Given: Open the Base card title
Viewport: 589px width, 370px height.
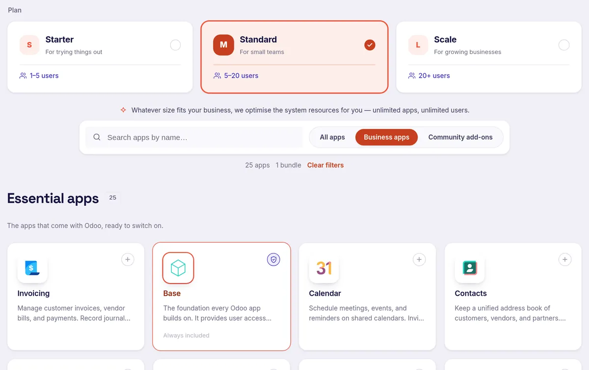Looking at the screenshot, I should (172, 293).
